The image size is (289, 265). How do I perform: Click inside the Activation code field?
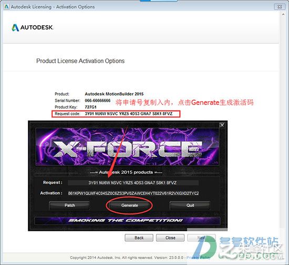[133, 193]
